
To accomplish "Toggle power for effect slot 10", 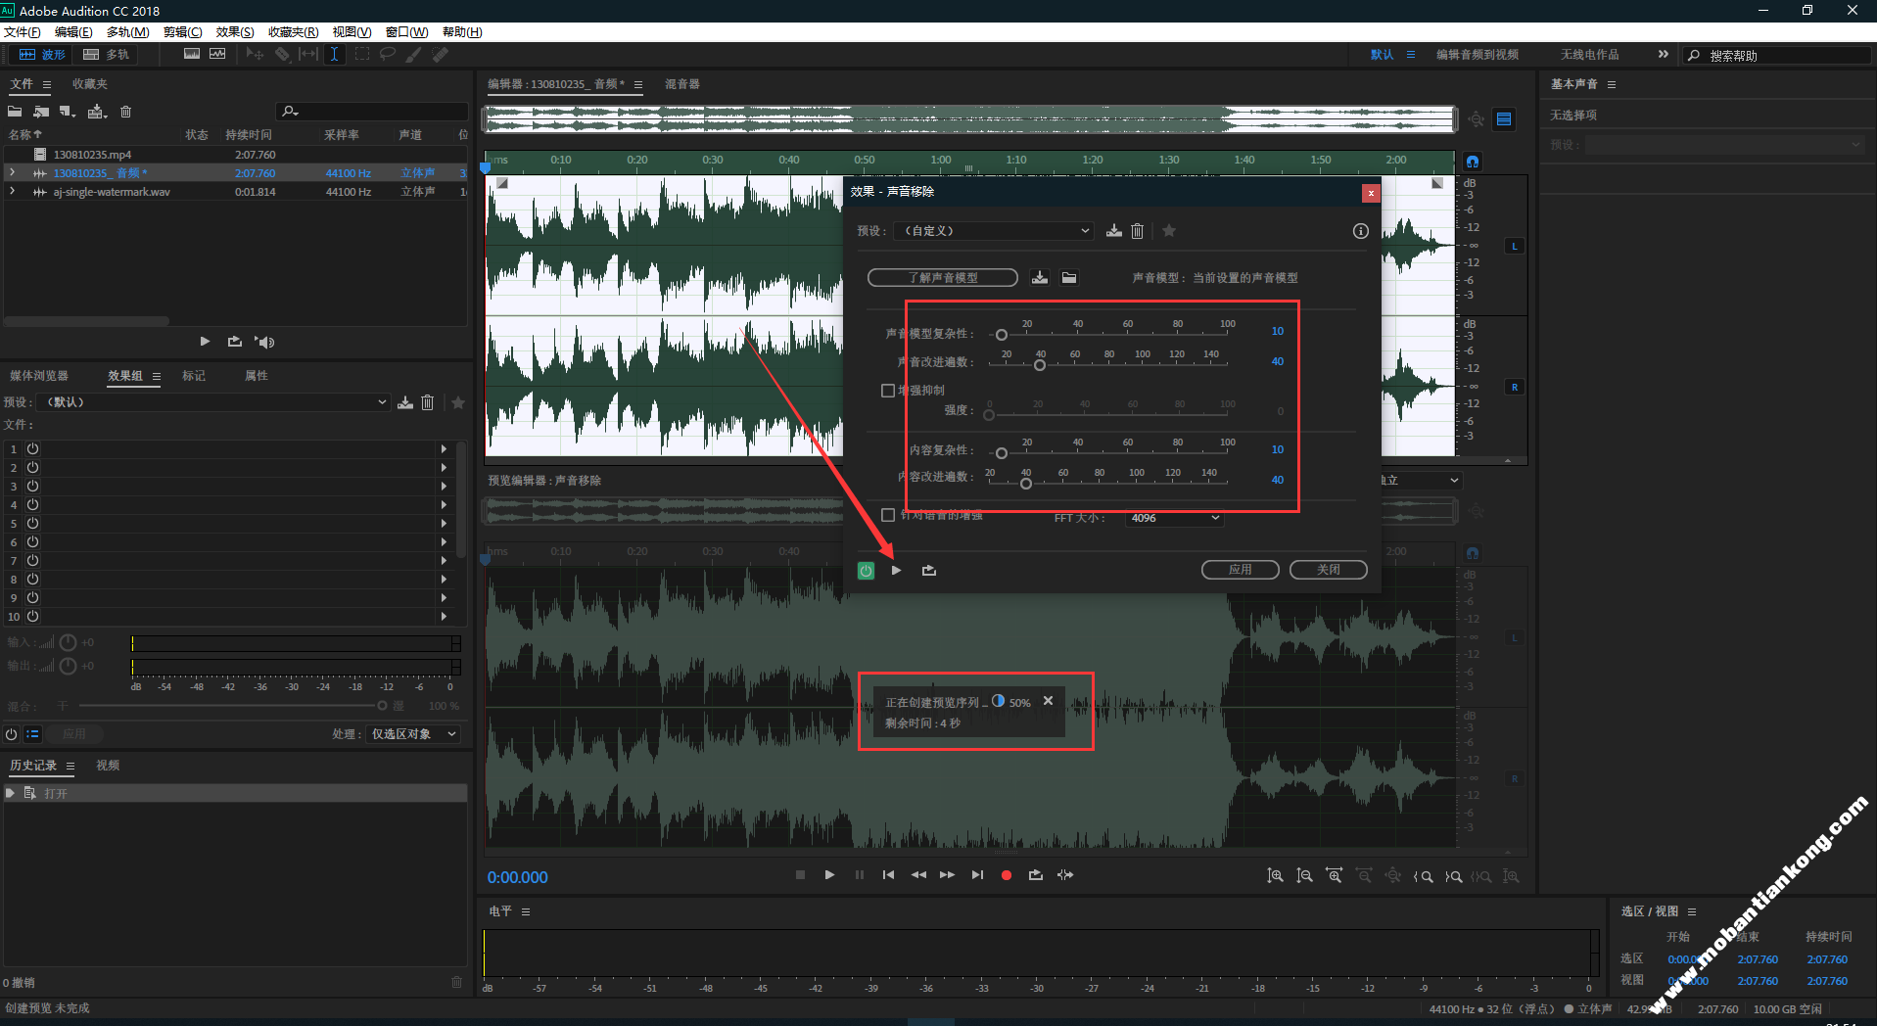I will [x=32, y=617].
